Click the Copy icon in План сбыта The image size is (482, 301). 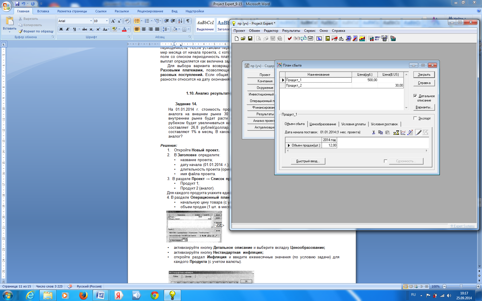(380, 132)
